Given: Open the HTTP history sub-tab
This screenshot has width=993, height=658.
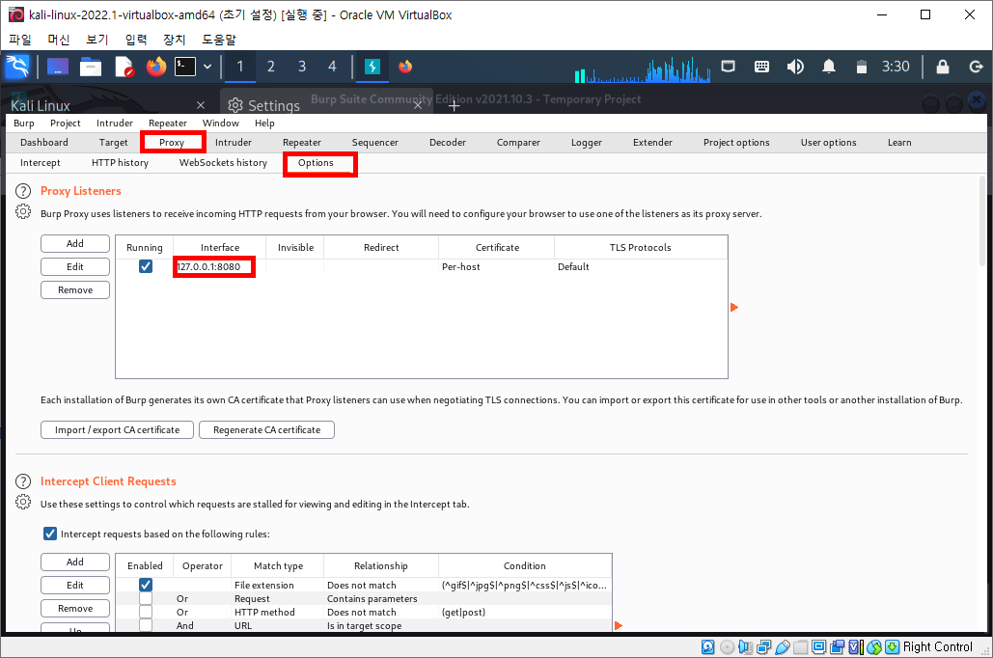Looking at the screenshot, I should point(120,163).
